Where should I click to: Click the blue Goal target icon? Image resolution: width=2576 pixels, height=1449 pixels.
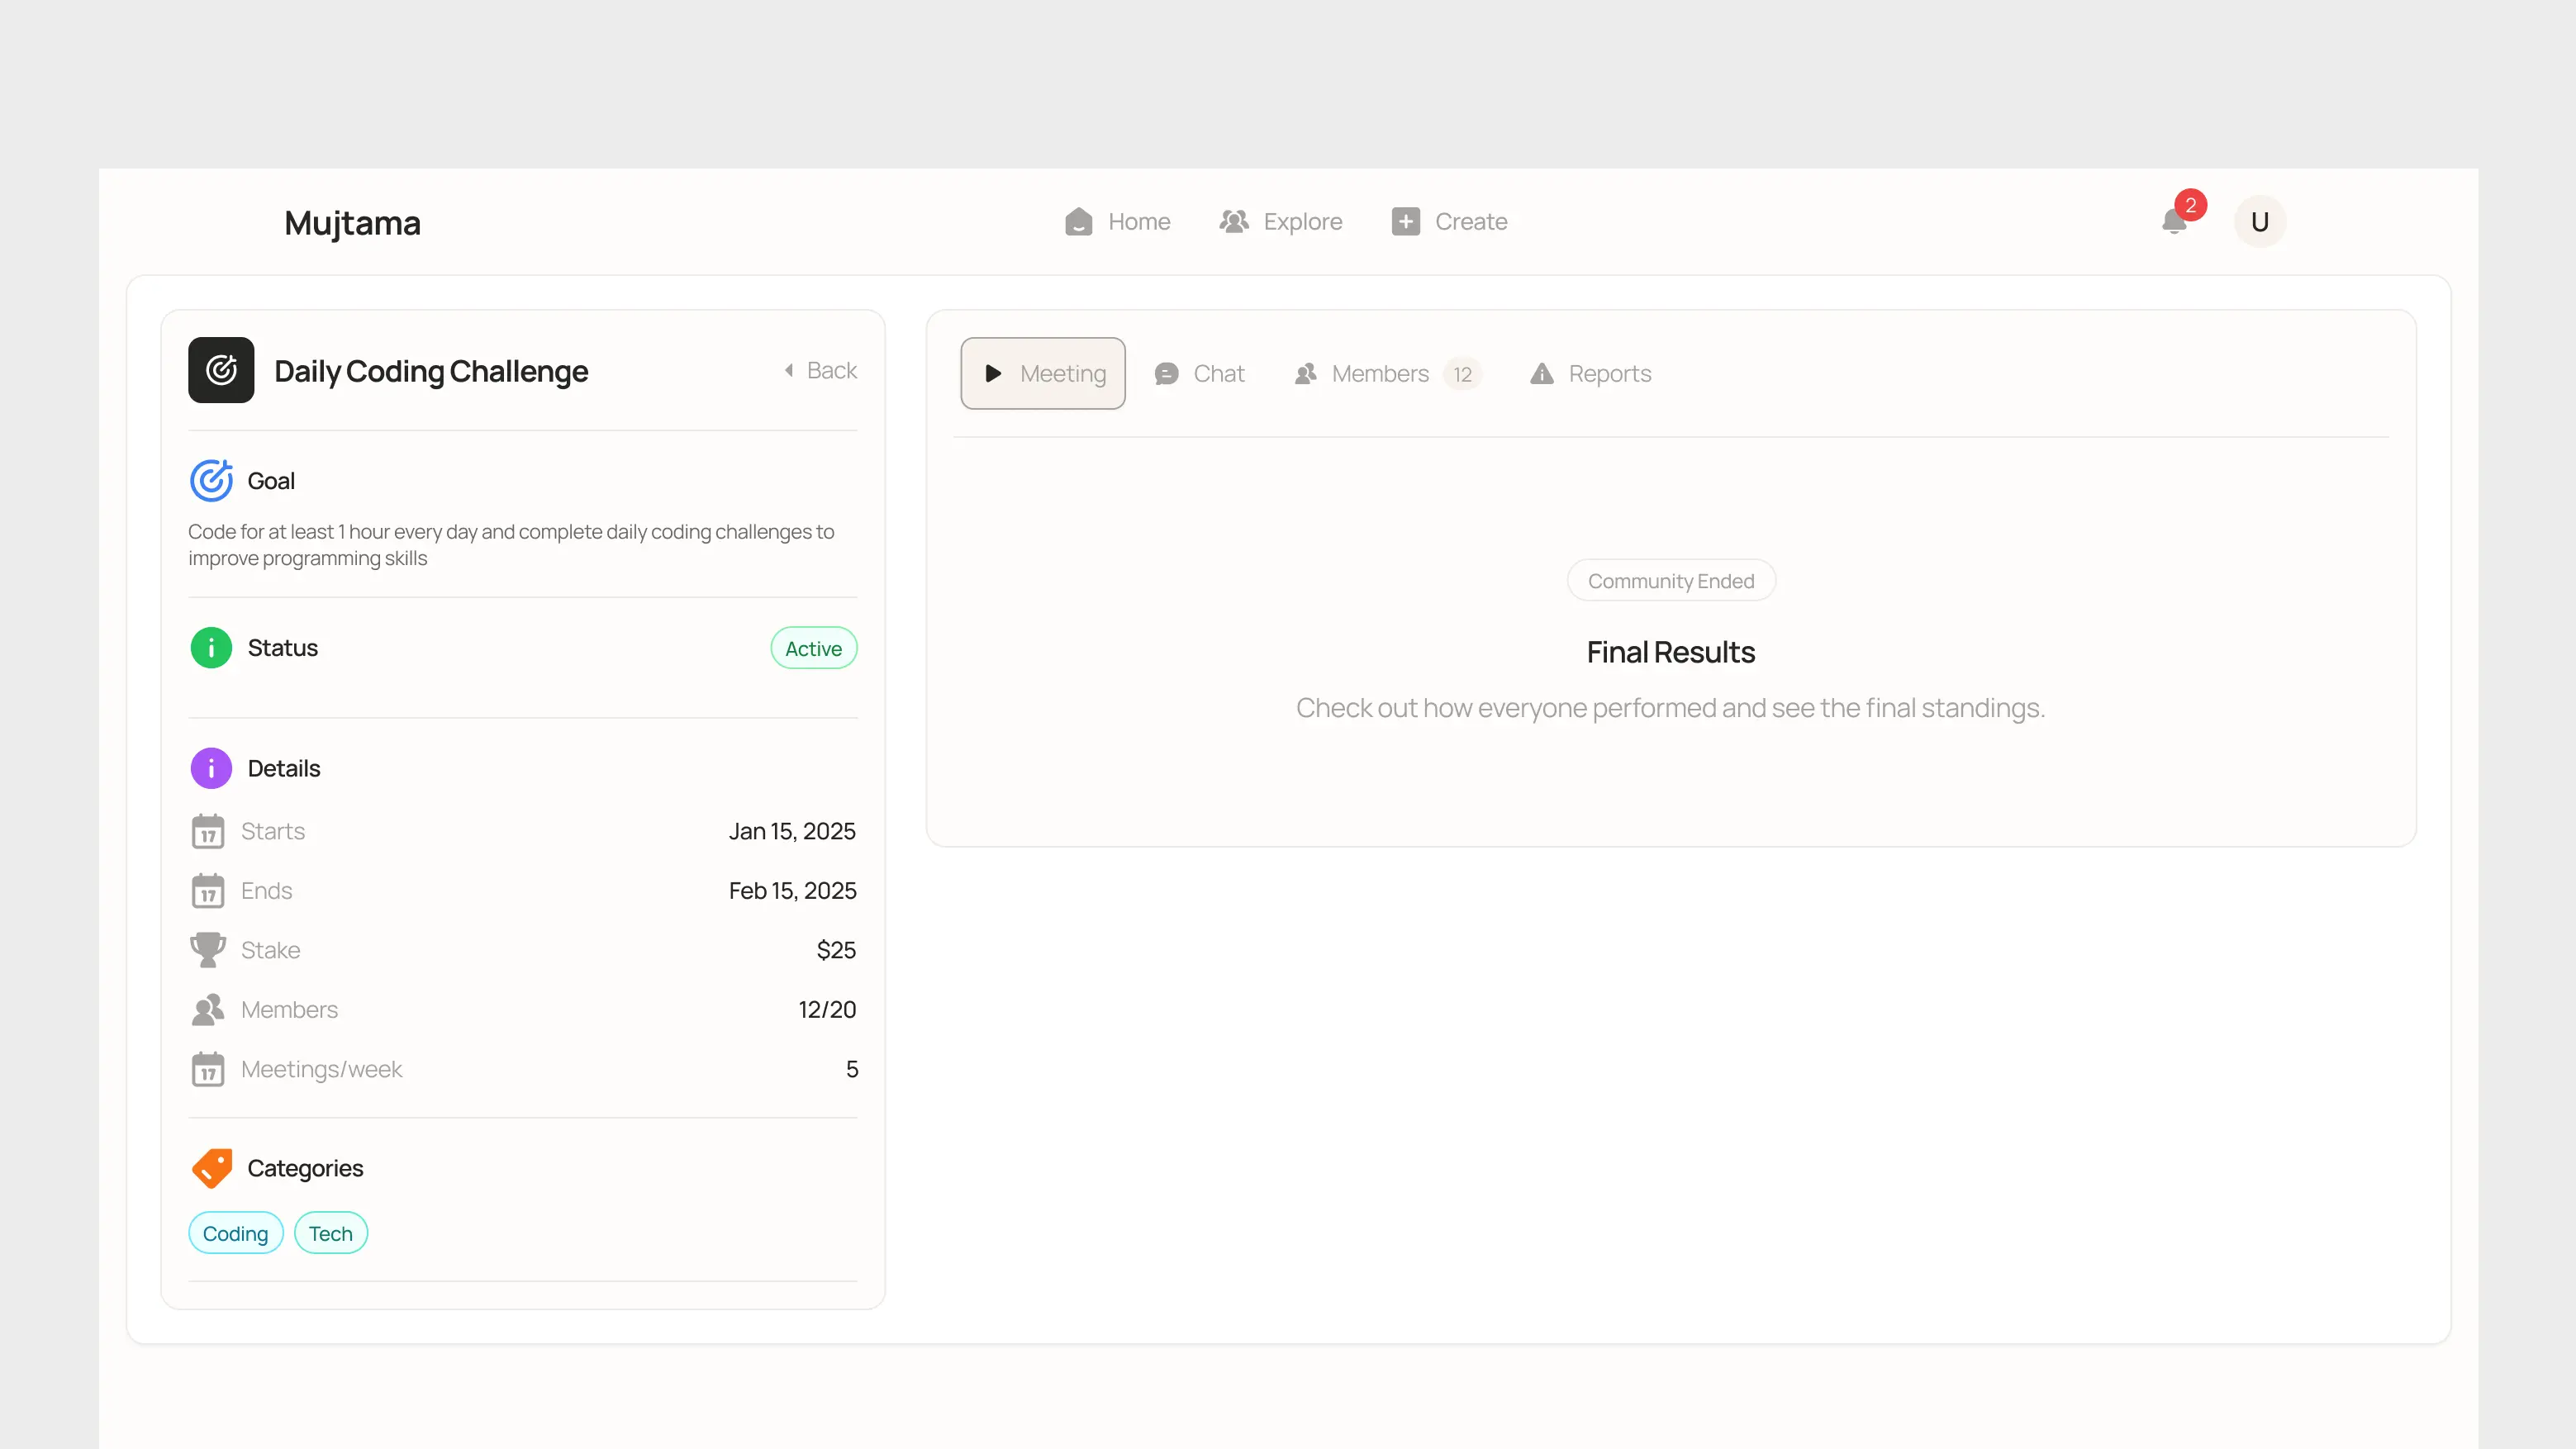211,481
